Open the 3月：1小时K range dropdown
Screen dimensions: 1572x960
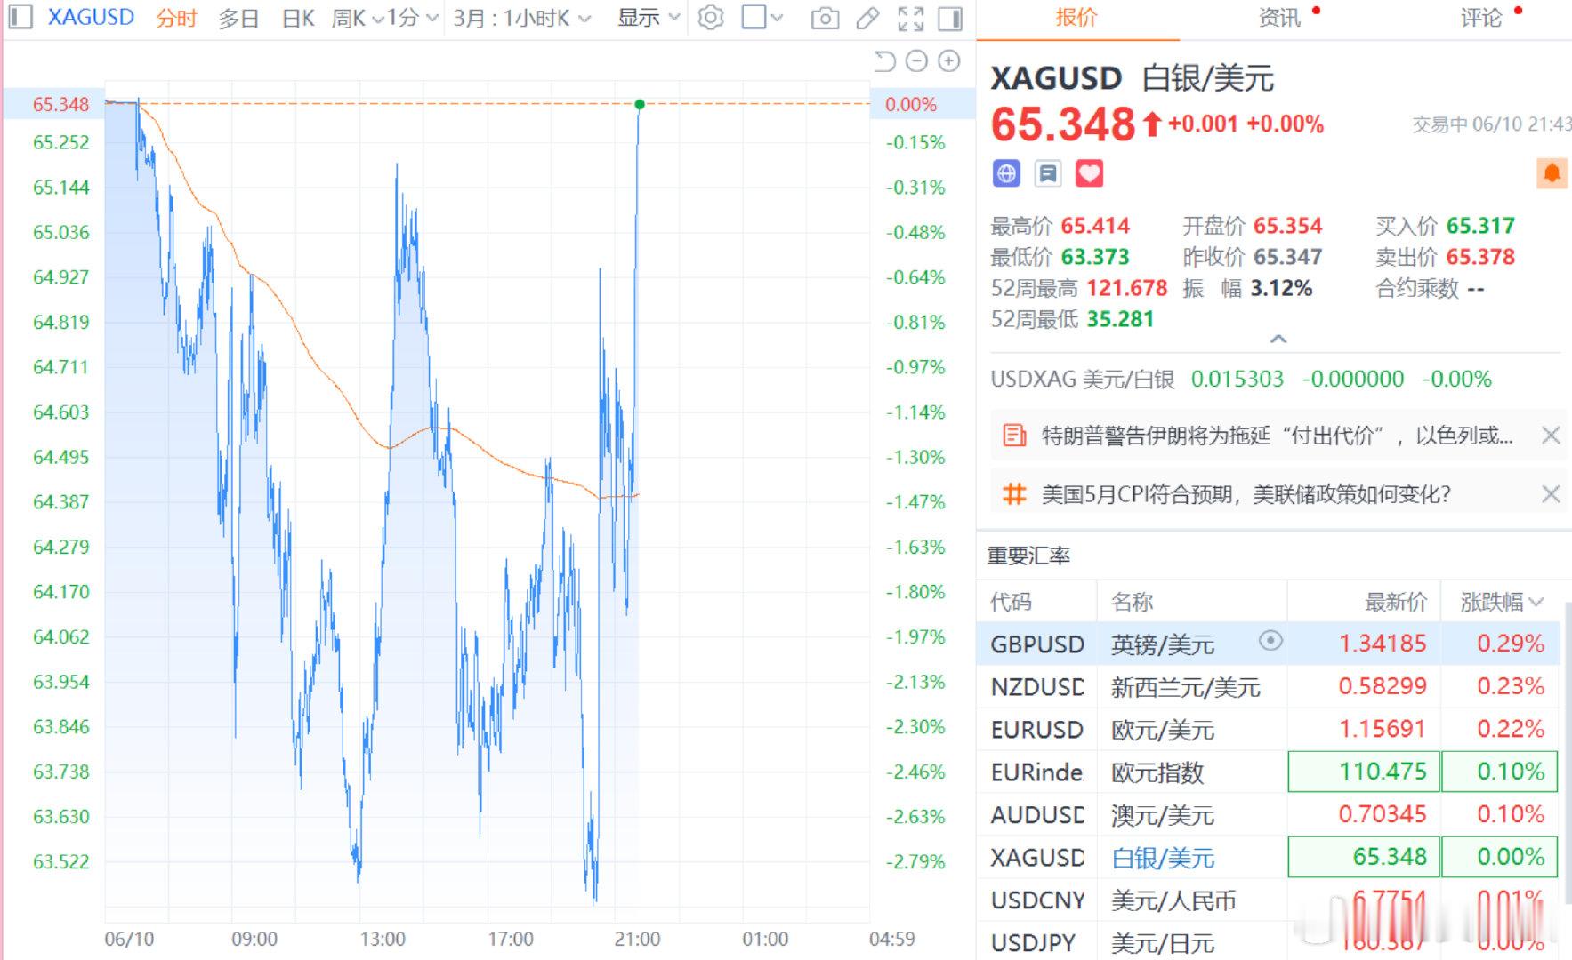click(521, 18)
